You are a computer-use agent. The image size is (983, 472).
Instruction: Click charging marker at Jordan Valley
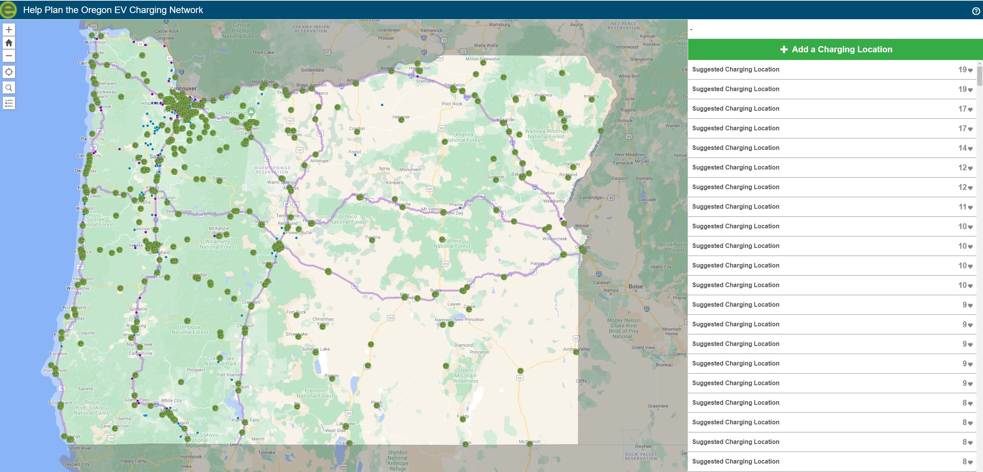(576, 352)
